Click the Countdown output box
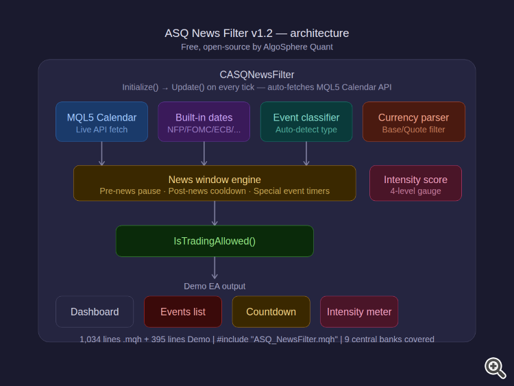514x386 pixels. coord(271,311)
